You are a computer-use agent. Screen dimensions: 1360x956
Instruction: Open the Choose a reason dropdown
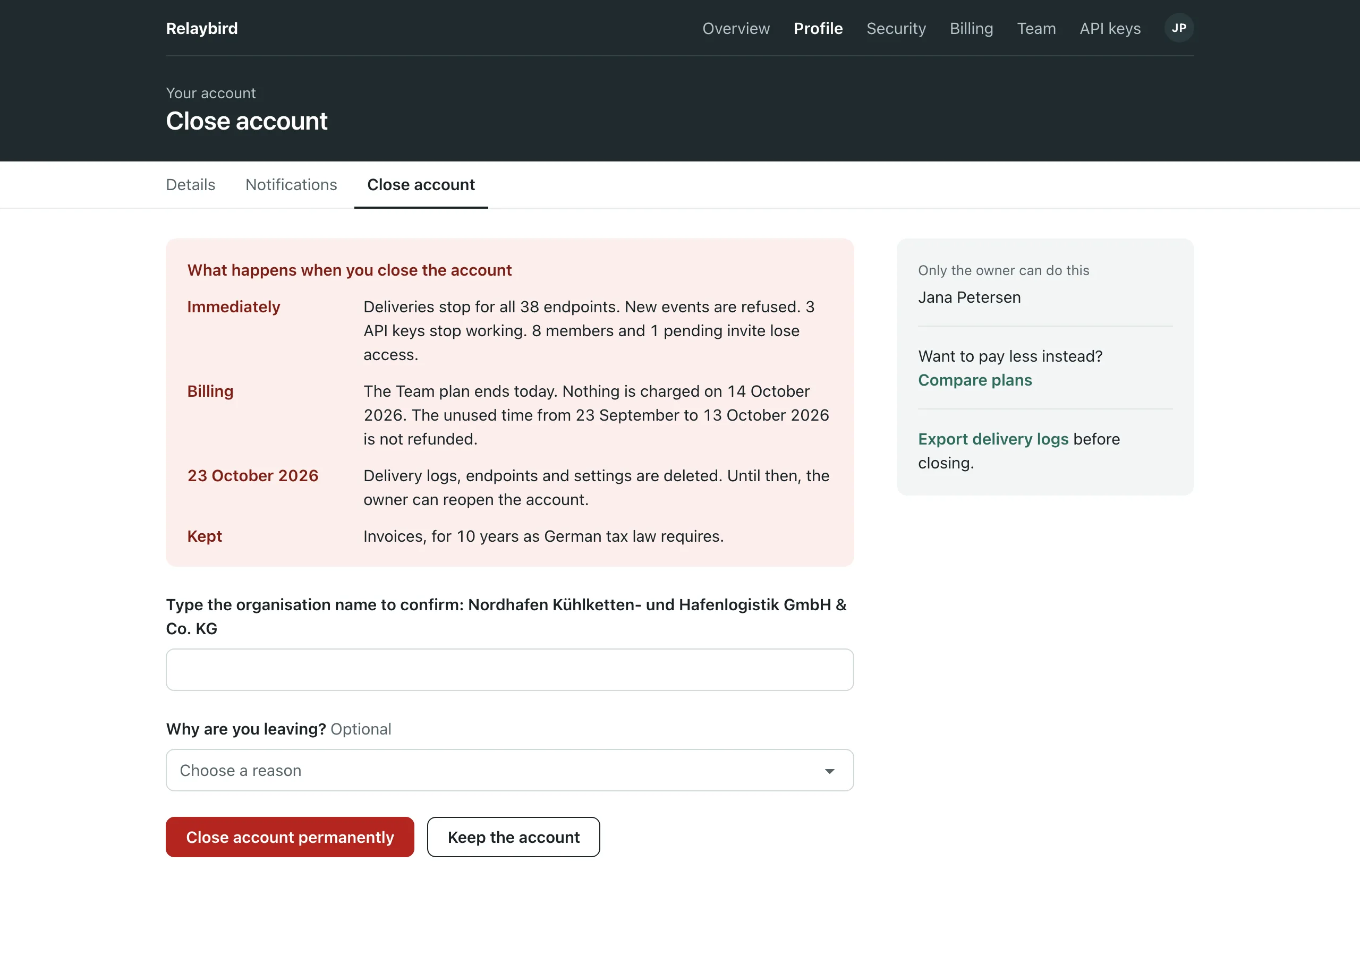click(x=509, y=770)
